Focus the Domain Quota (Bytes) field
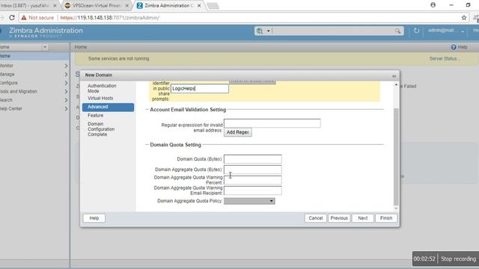 (x=253, y=159)
